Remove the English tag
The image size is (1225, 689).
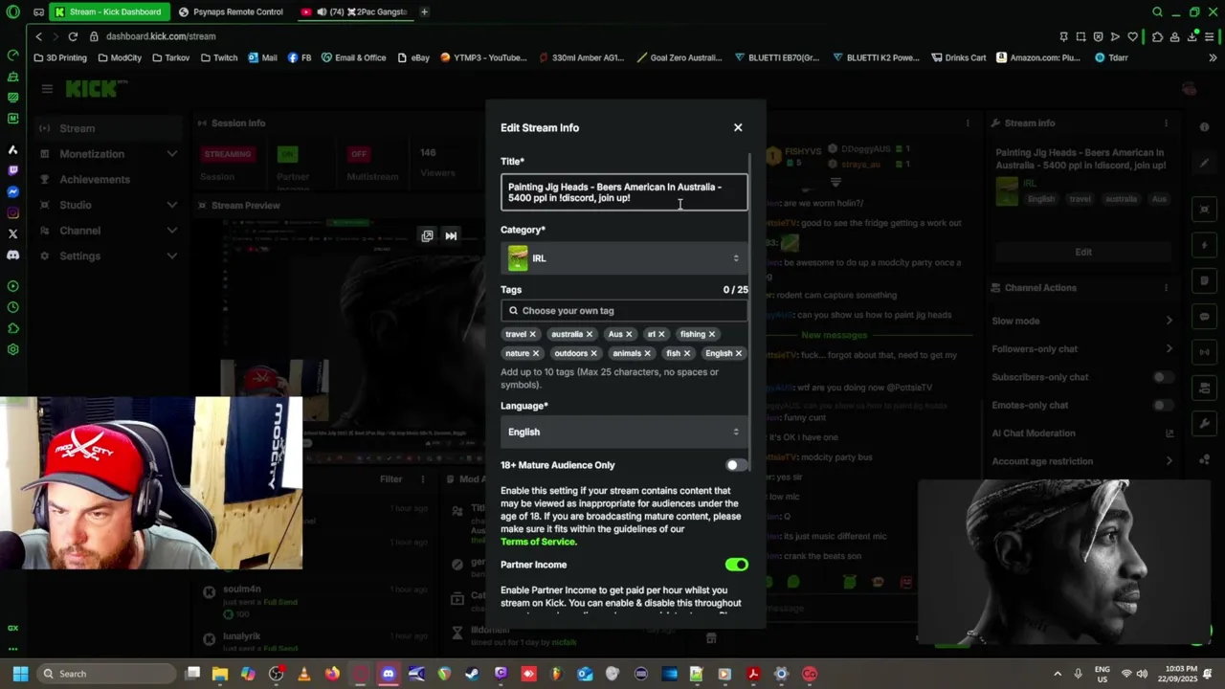[739, 353]
